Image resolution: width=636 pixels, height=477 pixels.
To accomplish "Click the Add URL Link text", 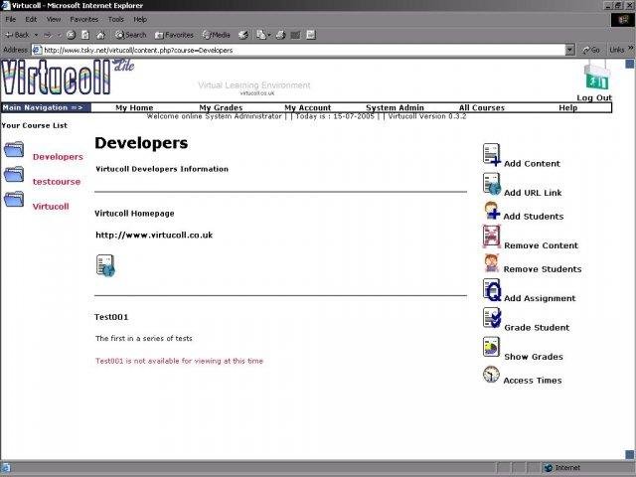I will [533, 193].
